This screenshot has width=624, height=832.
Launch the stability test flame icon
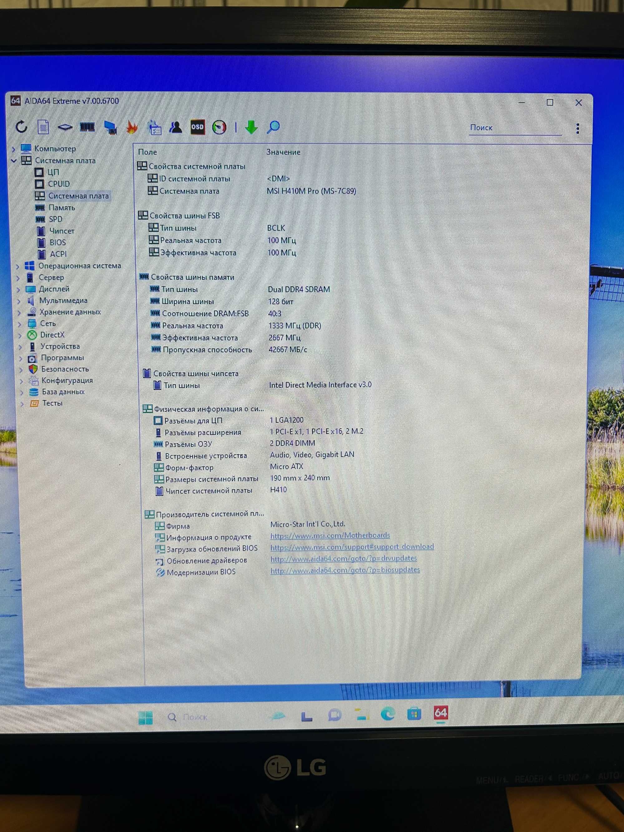click(x=132, y=128)
